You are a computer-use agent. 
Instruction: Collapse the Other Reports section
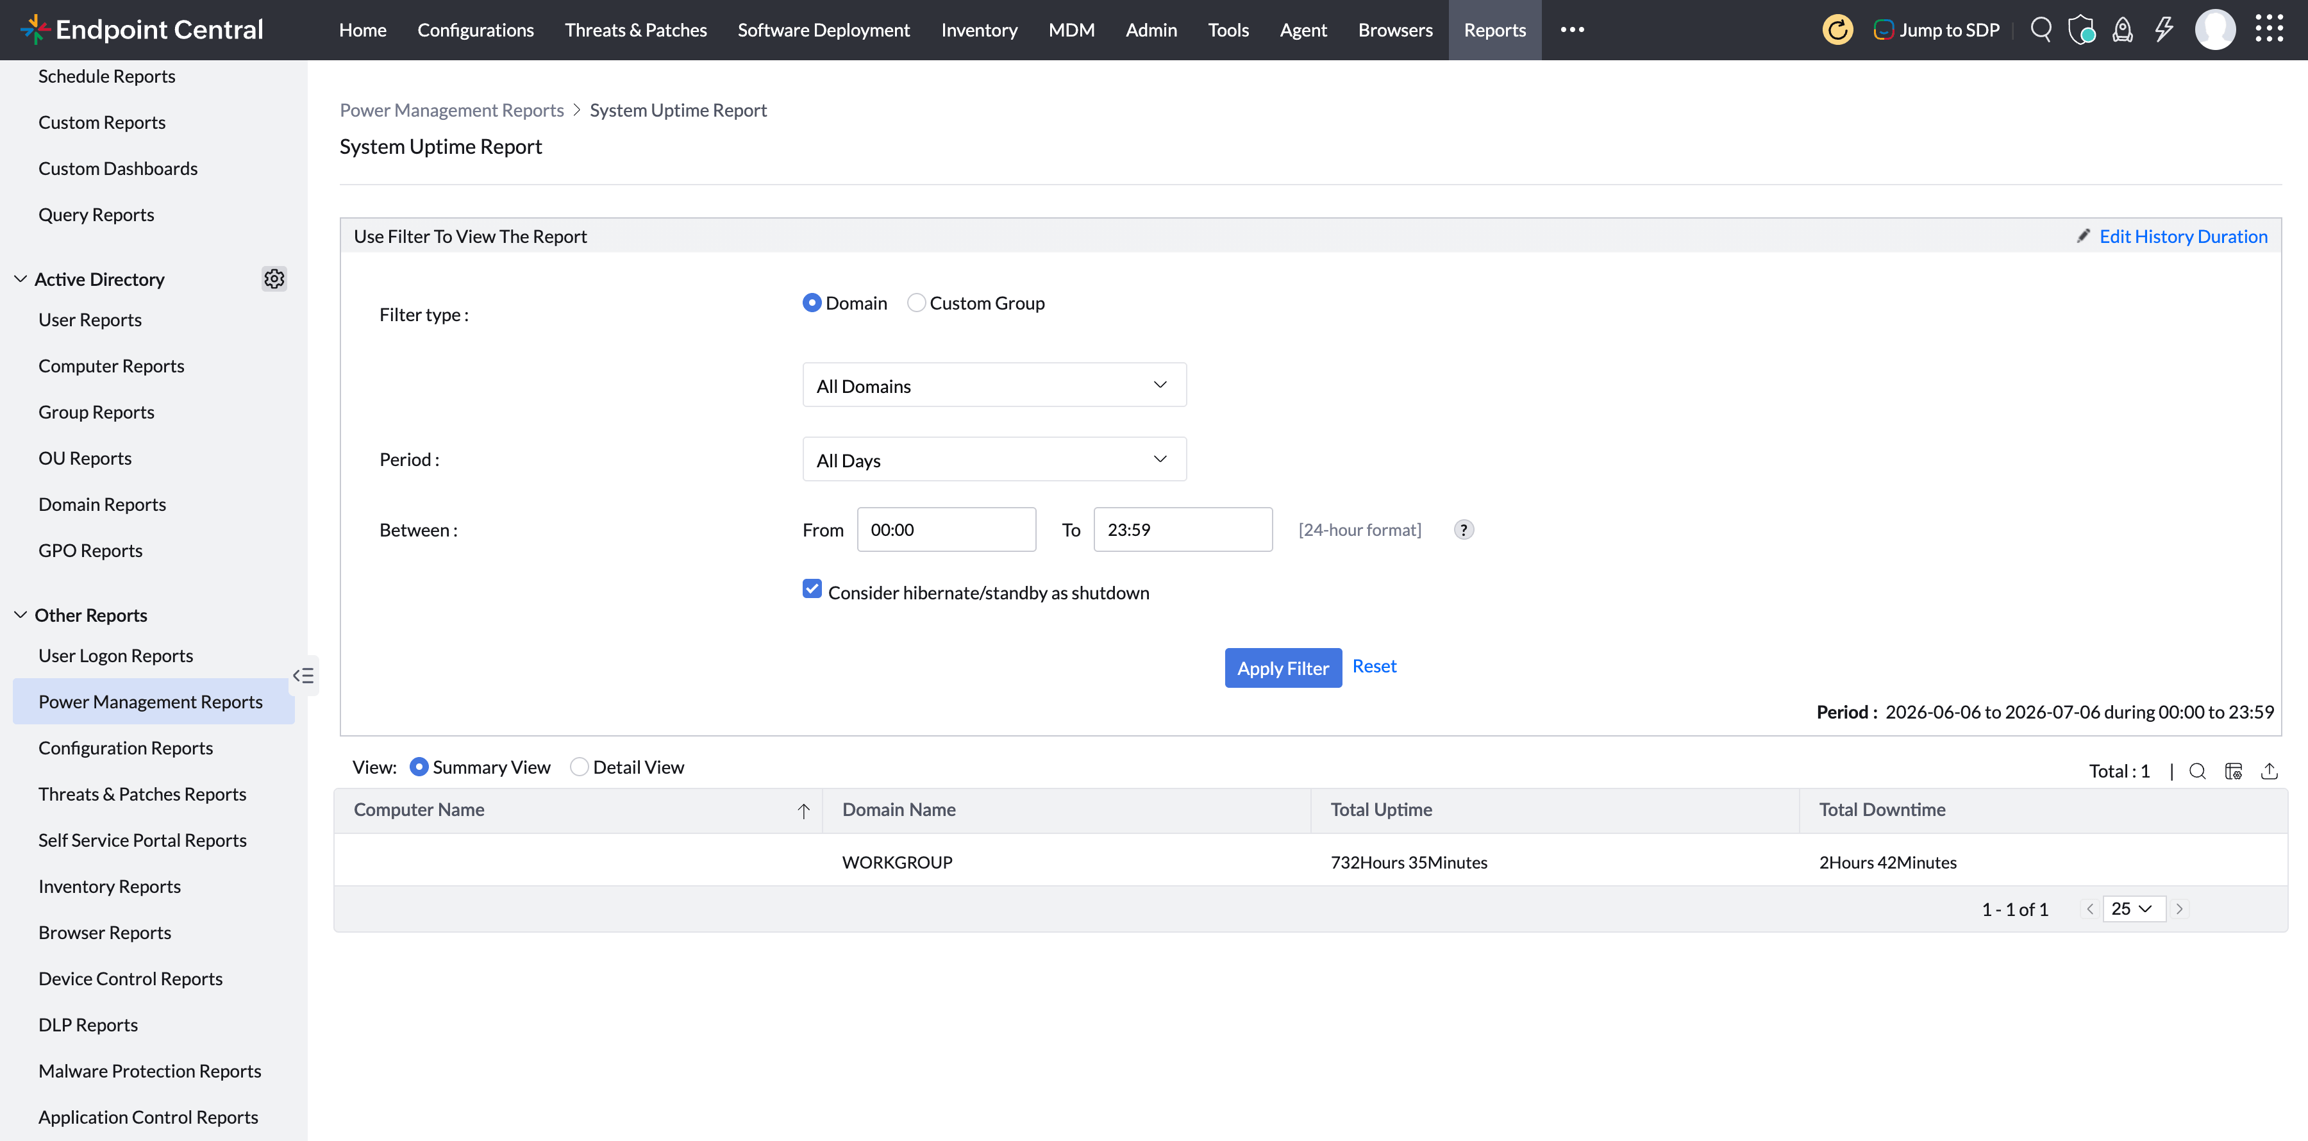(x=21, y=614)
